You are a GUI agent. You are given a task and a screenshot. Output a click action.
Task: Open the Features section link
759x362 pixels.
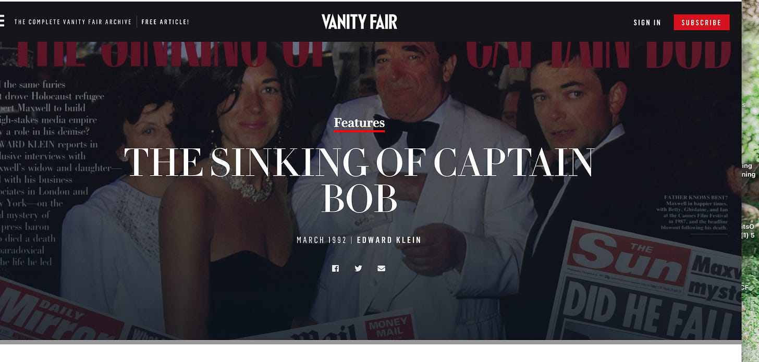pos(359,123)
